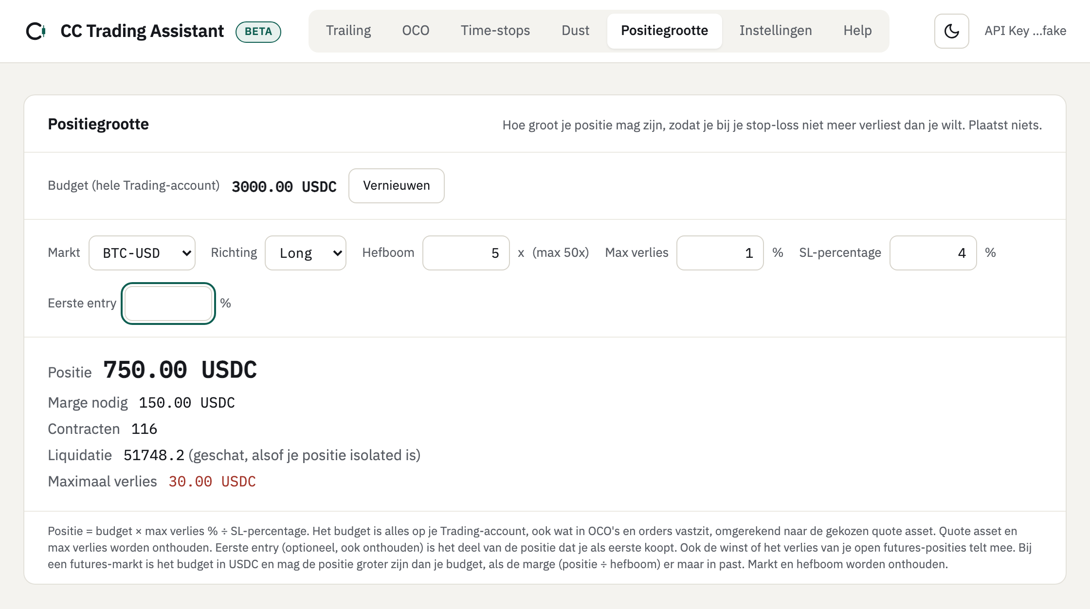Open the Markt dropdown showing BTC-USD
Screen dimensions: 1090x609
(x=142, y=253)
